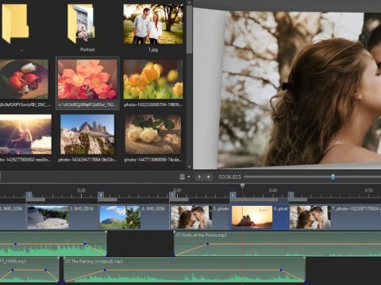Click the '2. IMG_0294' slide label
The image size is (381, 285).
[11, 209]
